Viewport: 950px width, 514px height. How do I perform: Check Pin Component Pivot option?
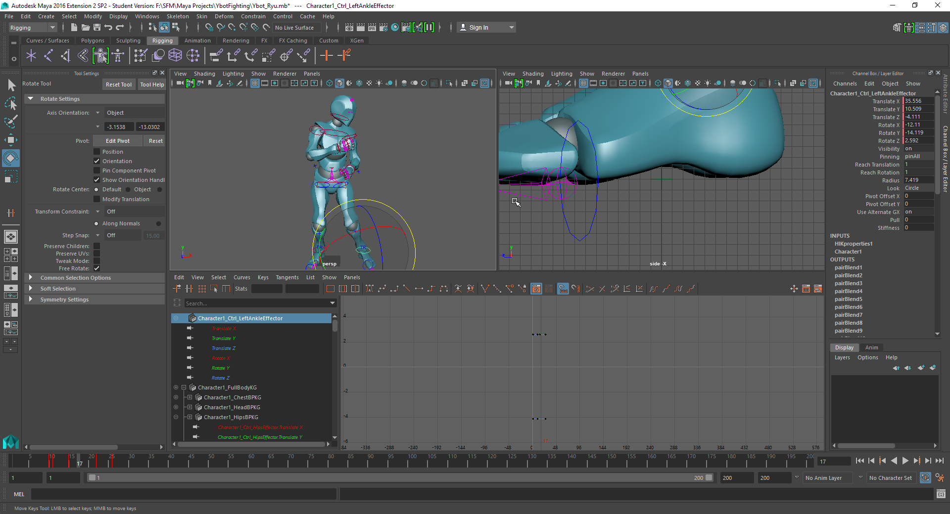coord(97,171)
